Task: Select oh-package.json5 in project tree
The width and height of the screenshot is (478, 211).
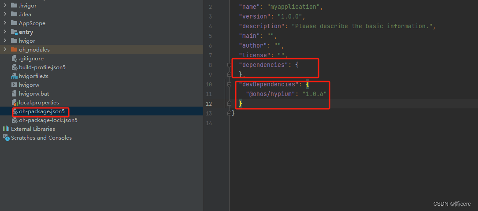Action: point(42,111)
